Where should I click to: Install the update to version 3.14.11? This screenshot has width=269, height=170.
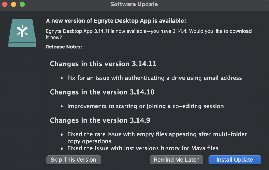(x=235, y=160)
